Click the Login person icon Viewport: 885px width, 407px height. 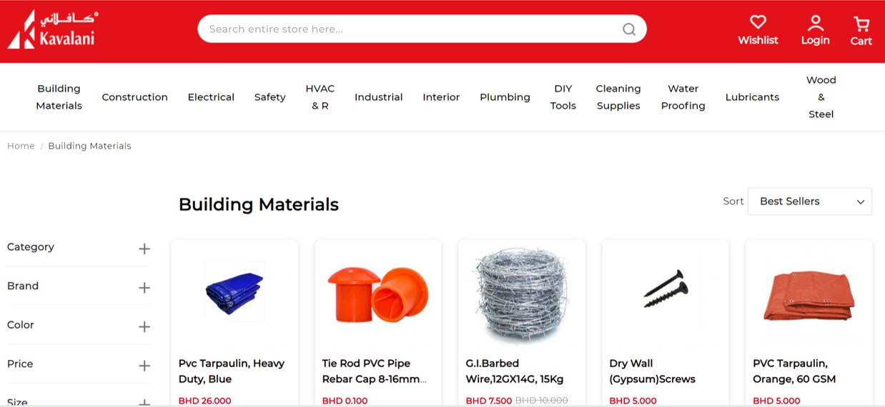815,22
